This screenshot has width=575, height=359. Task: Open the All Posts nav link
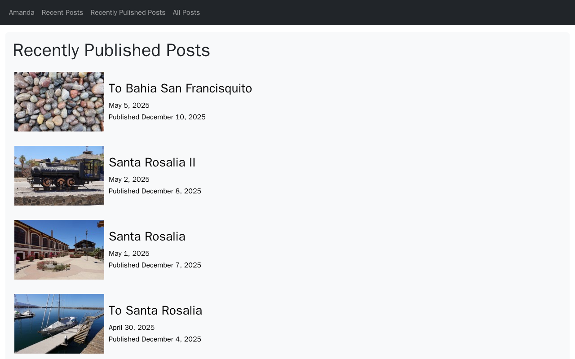coord(186,13)
